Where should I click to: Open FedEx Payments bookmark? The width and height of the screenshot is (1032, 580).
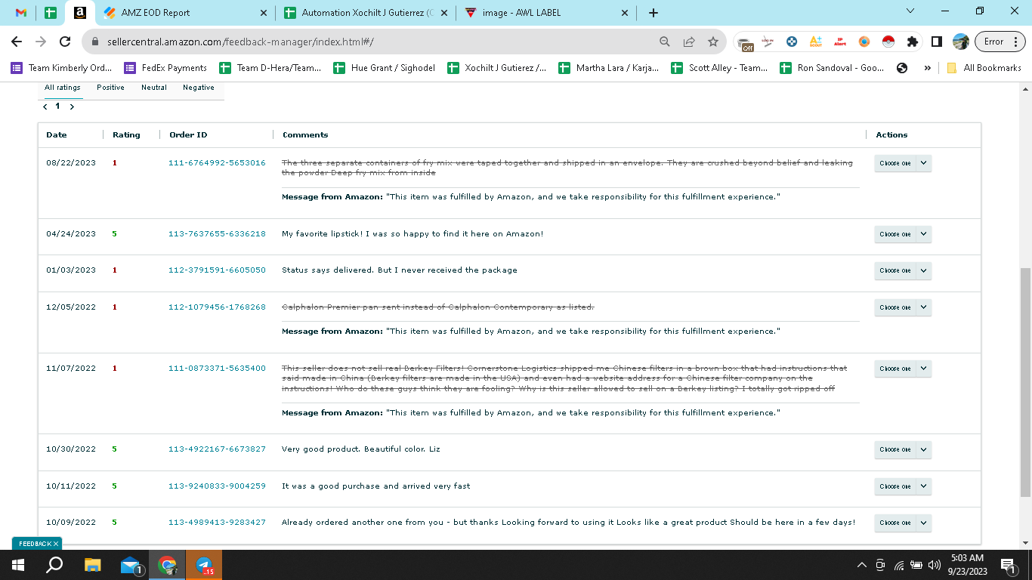click(x=165, y=68)
